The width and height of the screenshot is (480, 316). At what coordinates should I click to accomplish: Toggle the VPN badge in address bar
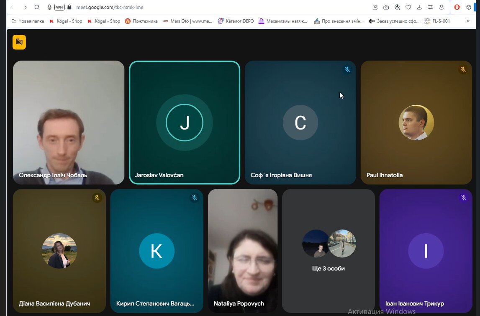59,7
